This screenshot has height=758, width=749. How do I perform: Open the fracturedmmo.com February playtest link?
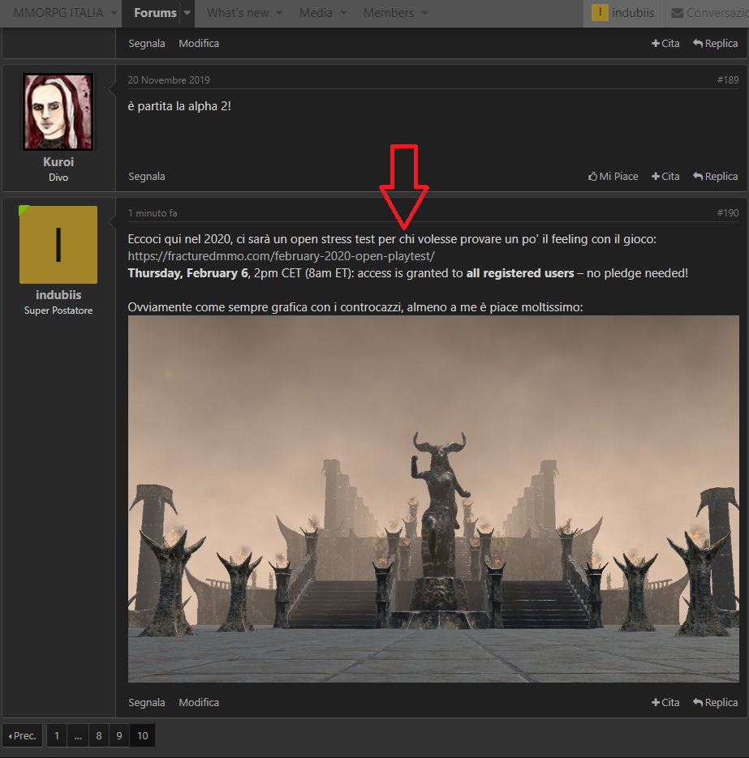tap(281, 256)
